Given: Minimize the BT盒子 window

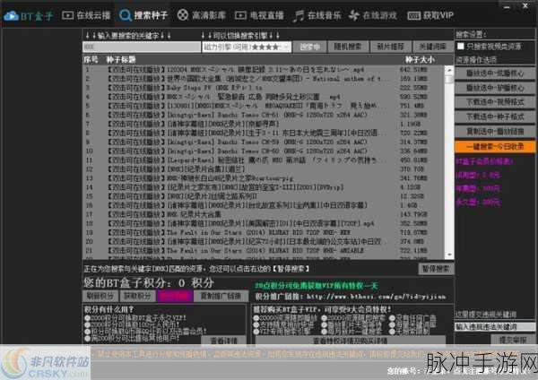Looking at the screenshot, I should (508, 6).
